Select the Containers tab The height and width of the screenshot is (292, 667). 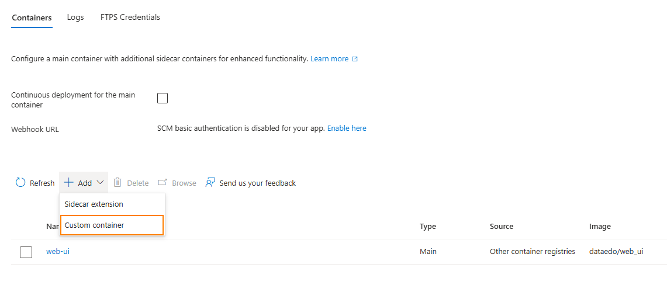tap(32, 18)
